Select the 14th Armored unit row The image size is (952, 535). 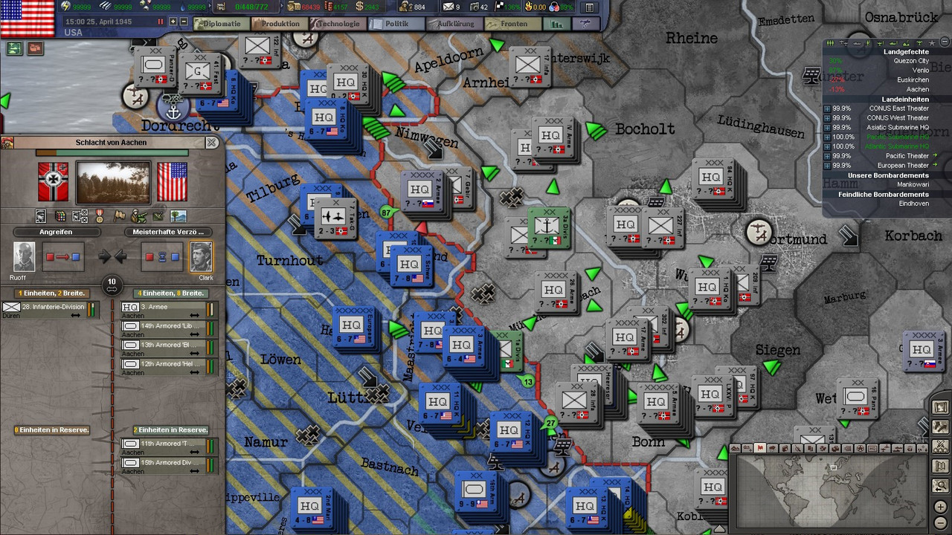(169, 328)
